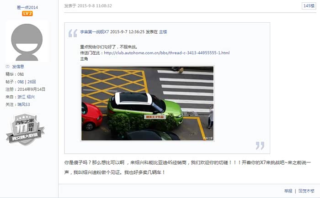
Task: Click the 145楼 floor number button
Action: coord(309,6)
